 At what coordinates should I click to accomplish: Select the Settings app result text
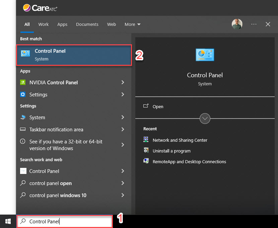click(x=38, y=95)
